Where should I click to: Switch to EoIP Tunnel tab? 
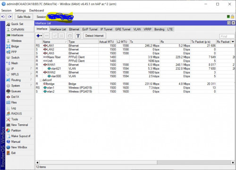tap(90, 29)
